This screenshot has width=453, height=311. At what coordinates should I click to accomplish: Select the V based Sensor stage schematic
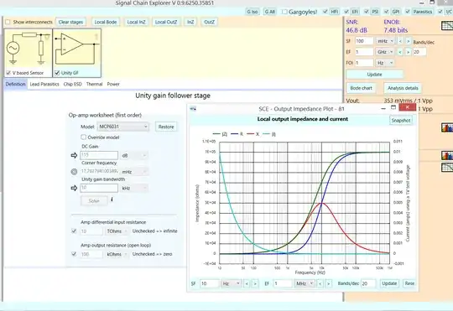pyautogui.click(x=28, y=49)
